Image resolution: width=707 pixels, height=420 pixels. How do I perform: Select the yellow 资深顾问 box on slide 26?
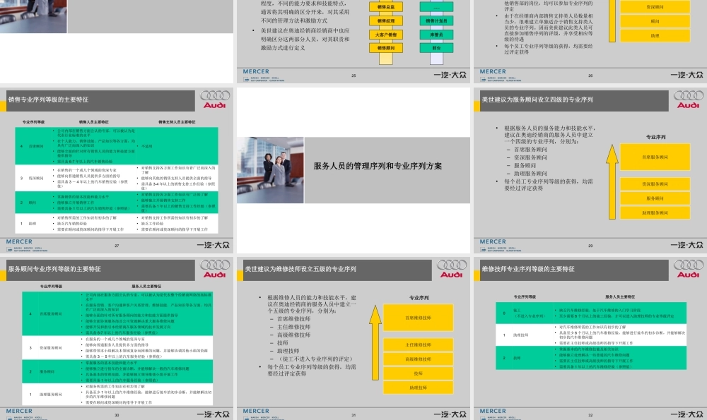[655, 7]
